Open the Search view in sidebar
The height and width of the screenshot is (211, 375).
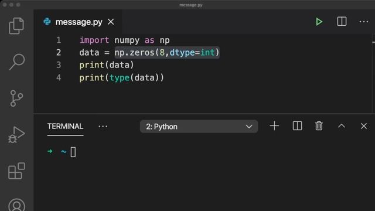[x=17, y=62]
